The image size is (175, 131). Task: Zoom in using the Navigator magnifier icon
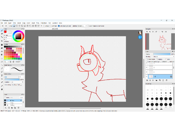click(147, 32)
